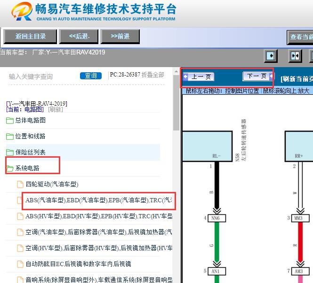
Task: Go to next page with 下一页
Action: (258, 76)
